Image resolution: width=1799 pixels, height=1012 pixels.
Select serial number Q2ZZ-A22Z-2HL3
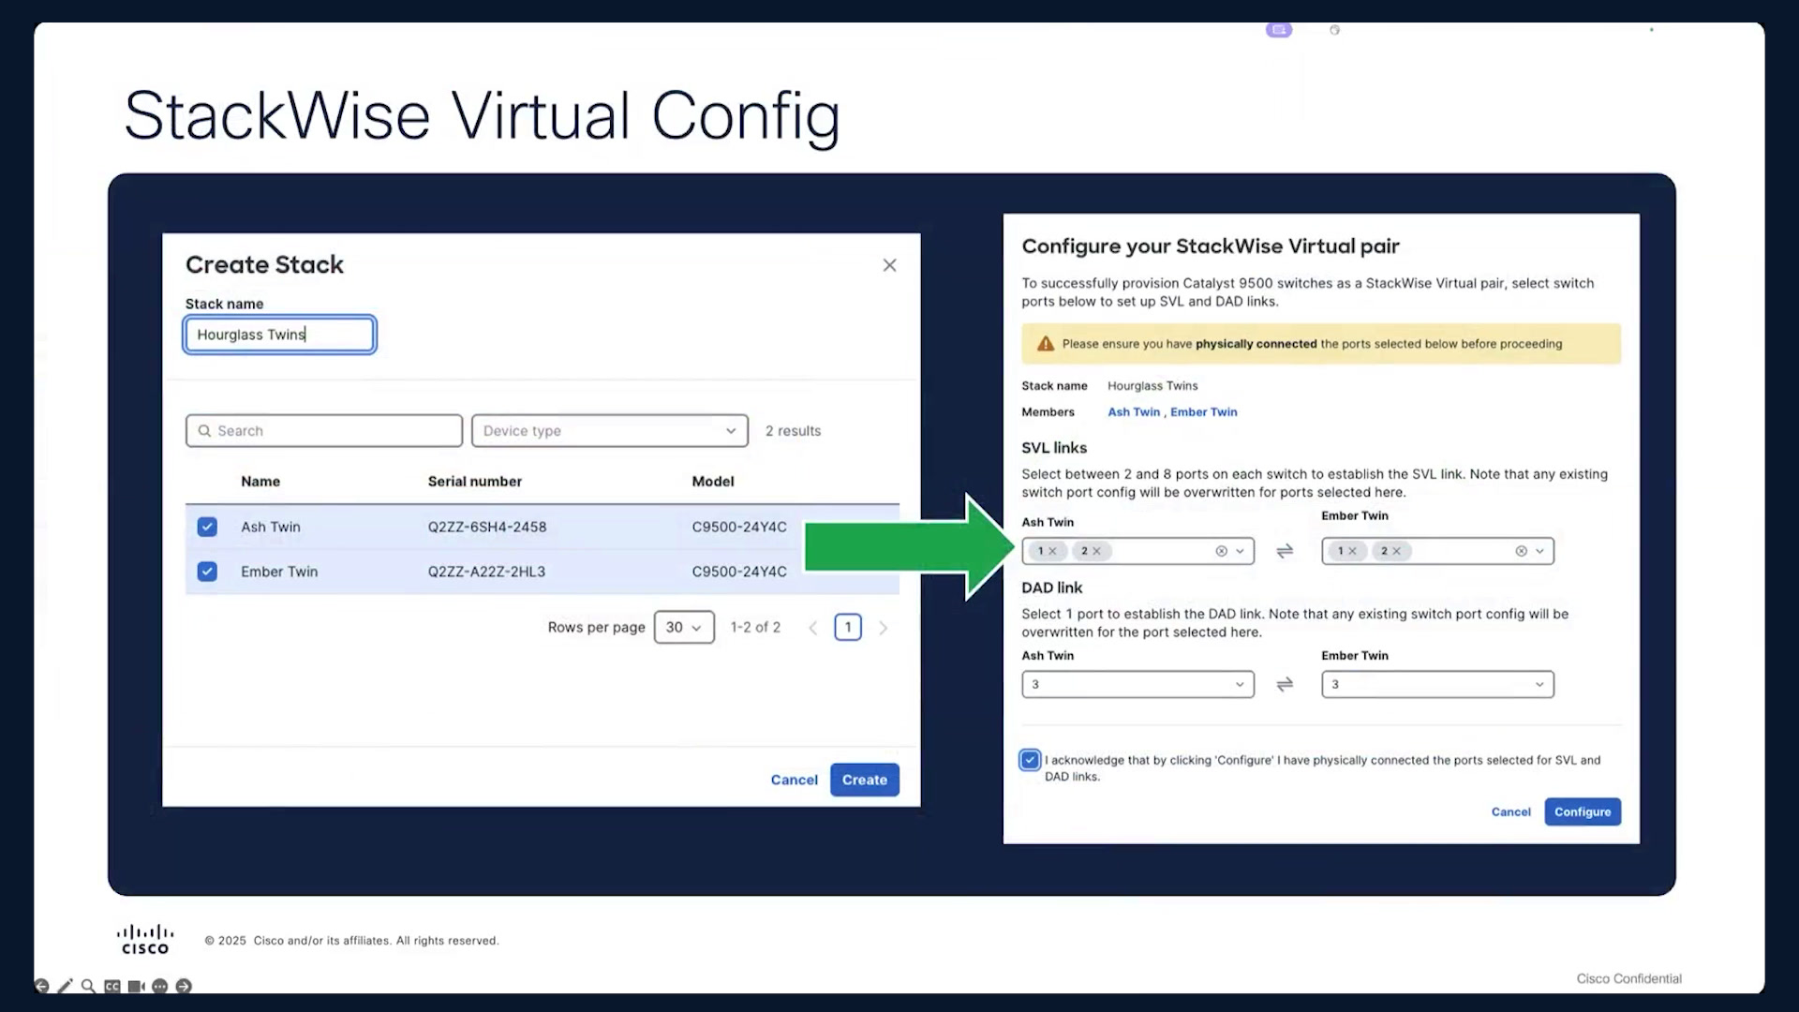486,572
